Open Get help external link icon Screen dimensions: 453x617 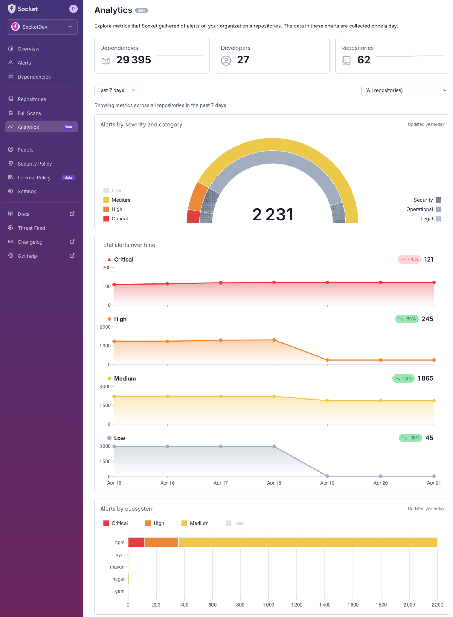72,255
